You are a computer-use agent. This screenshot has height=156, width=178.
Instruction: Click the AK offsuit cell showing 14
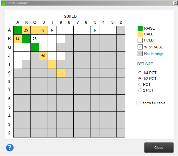[18, 39]
